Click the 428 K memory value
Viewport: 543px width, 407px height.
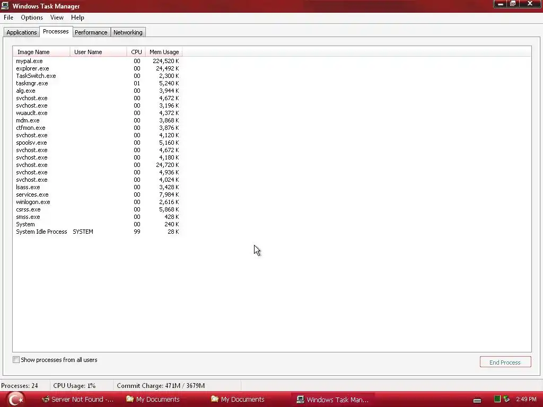[172, 217]
